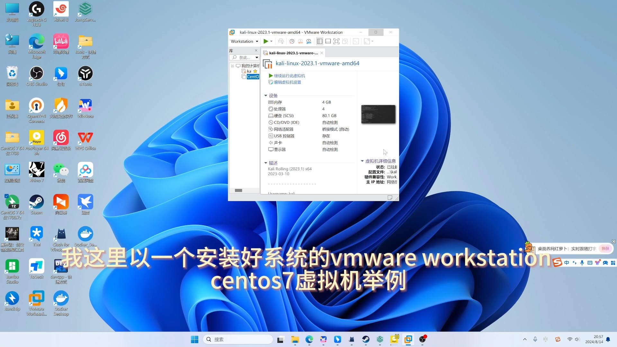Select the network adapter device row
This screenshot has width=617, height=347.
[x=310, y=129]
